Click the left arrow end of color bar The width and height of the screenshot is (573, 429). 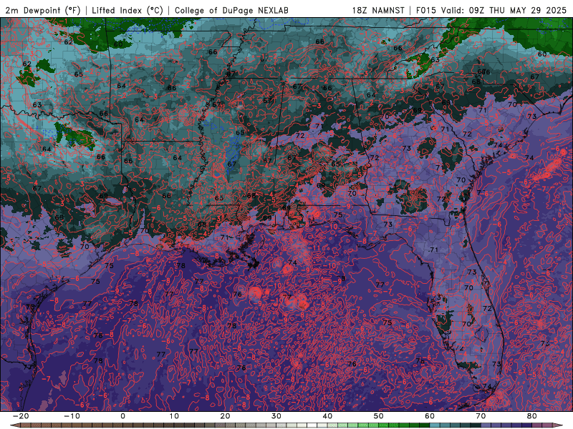click(x=14, y=425)
